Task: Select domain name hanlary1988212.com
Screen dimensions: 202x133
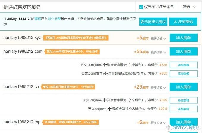Action: pos(23,51)
